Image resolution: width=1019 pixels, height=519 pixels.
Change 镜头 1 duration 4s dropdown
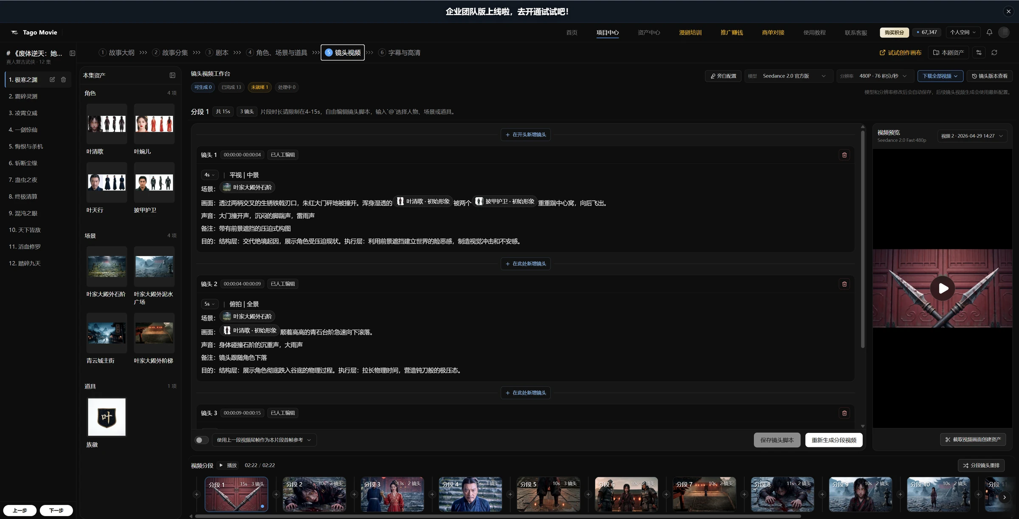pyautogui.click(x=209, y=175)
